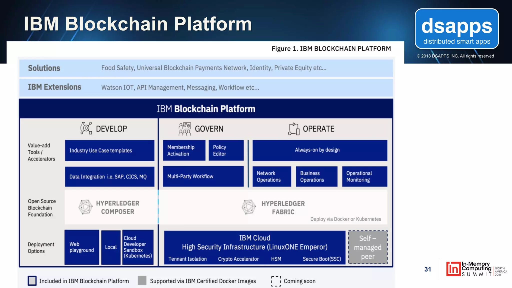Click the Membership Activation box
Viewport: 512px width, 288px height.
pyautogui.click(x=184, y=150)
